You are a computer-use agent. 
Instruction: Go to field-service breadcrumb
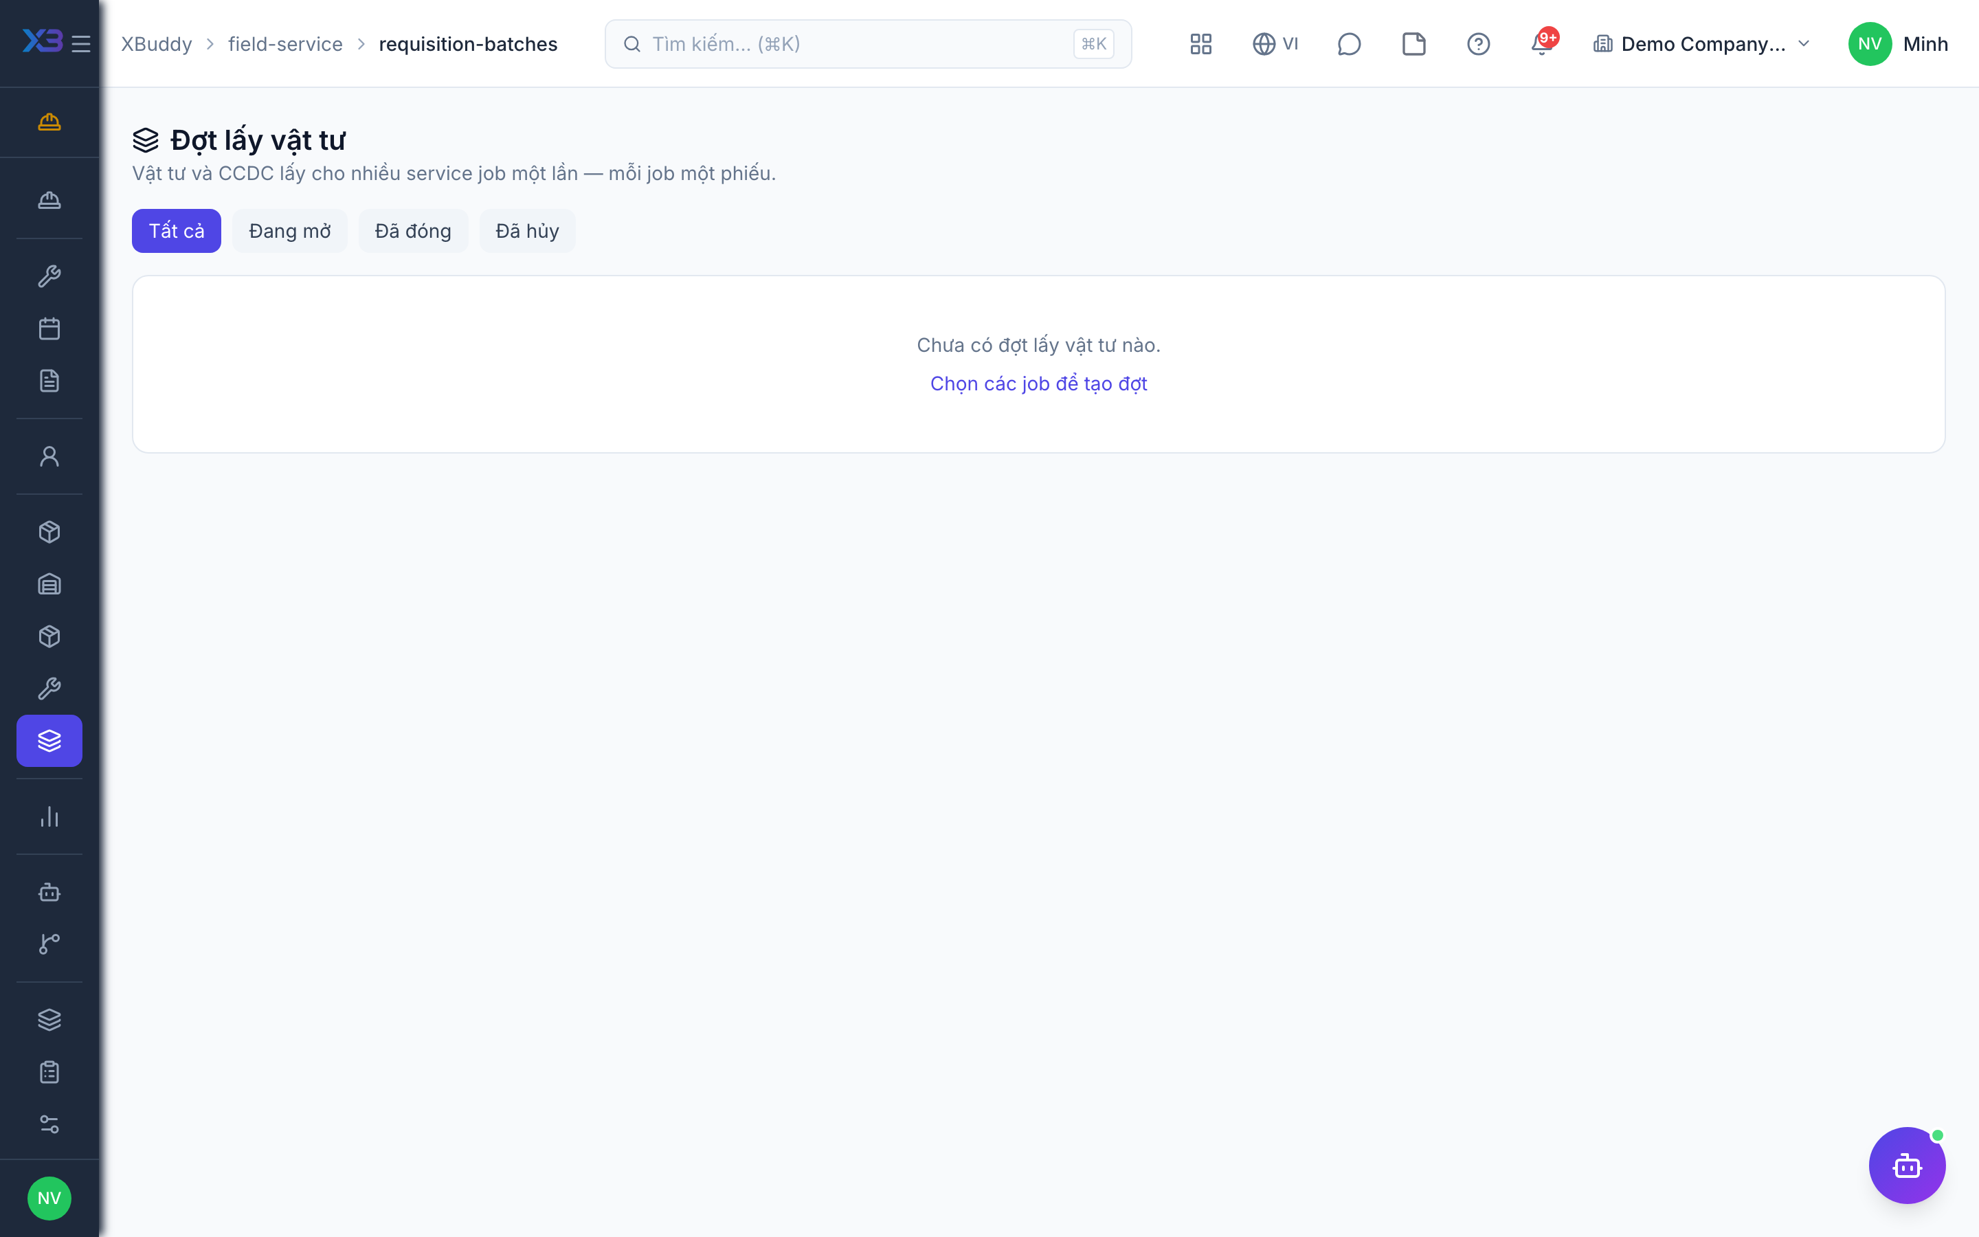(285, 44)
